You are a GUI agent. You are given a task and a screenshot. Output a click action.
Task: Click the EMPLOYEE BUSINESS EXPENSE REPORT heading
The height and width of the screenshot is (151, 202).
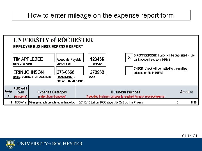[x=48, y=46]
